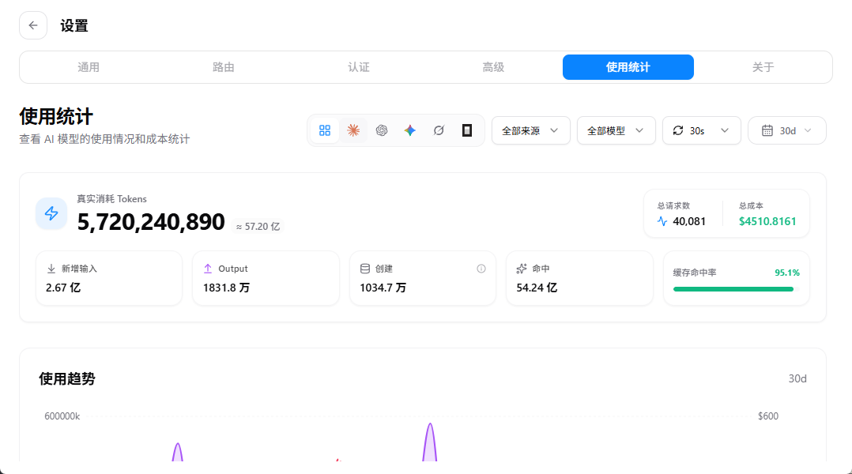Click the 创建 database icon
852x474 pixels.
click(365, 269)
